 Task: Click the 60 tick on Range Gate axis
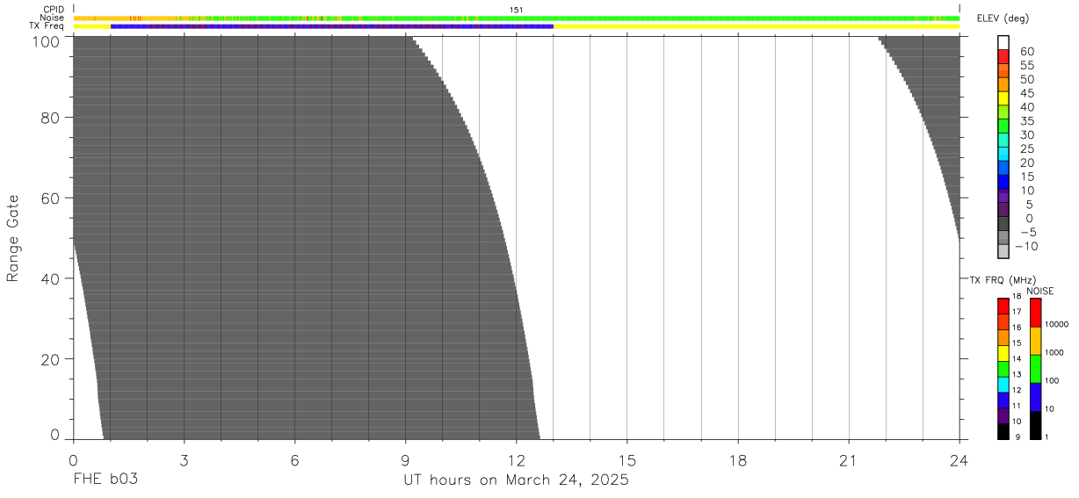[51, 198]
